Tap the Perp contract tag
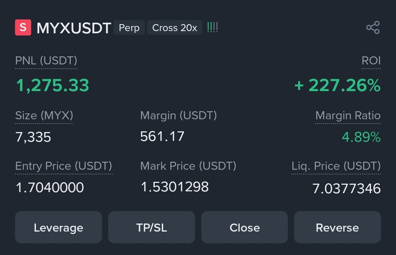The width and height of the screenshot is (396, 255). tap(129, 27)
